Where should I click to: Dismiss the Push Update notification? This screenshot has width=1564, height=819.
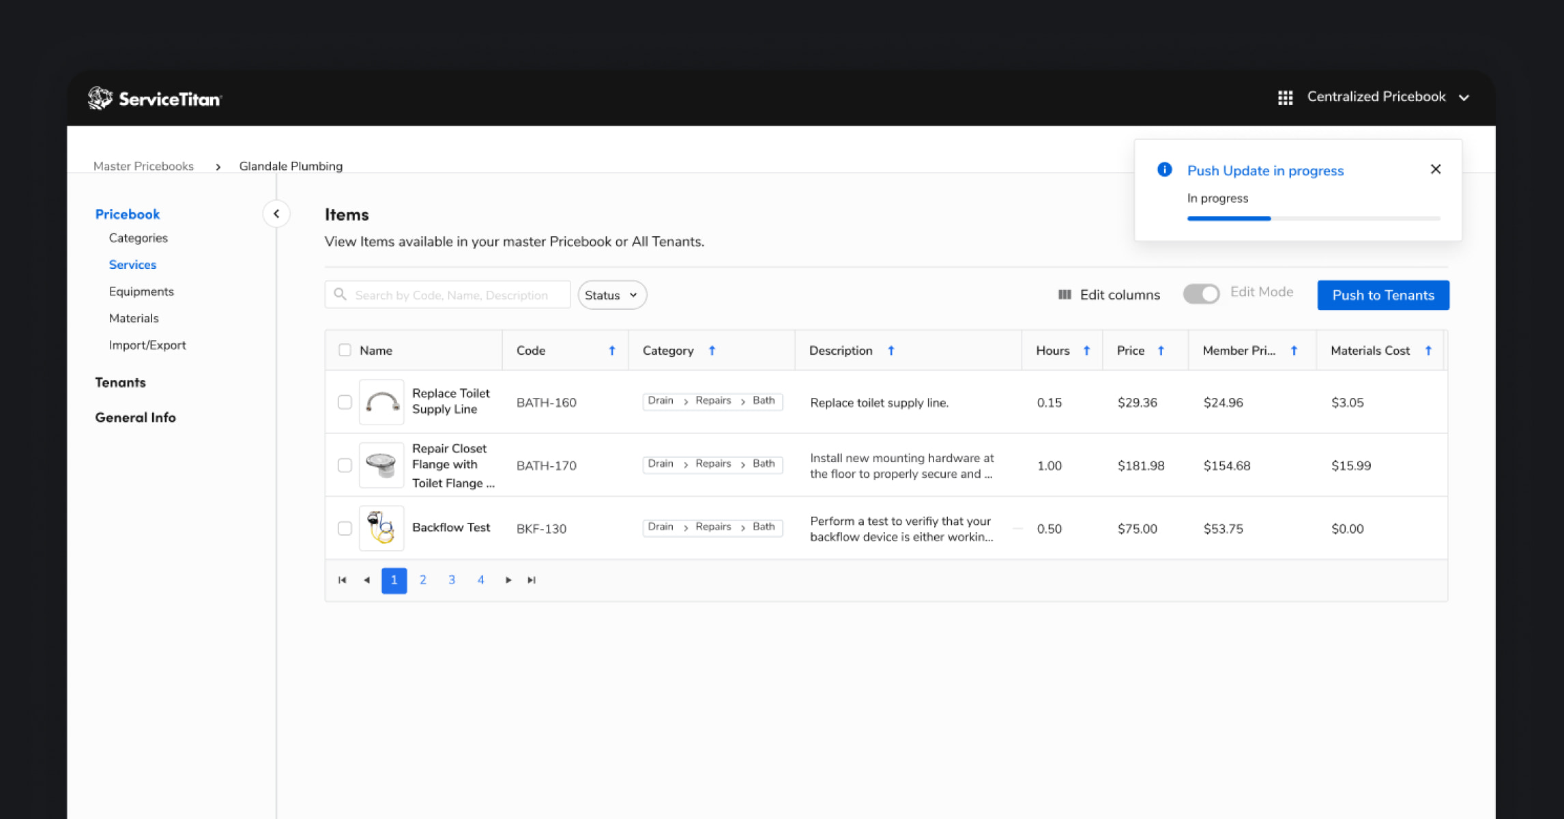point(1436,169)
